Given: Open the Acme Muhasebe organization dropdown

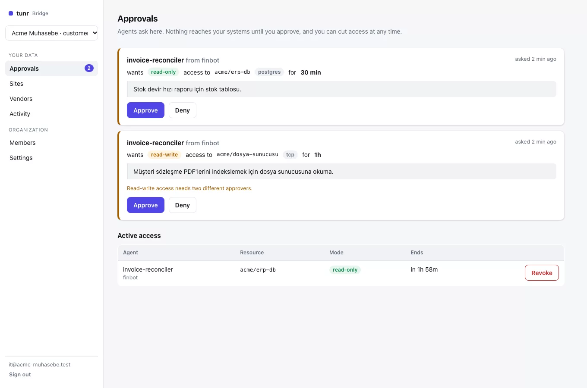Looking at the screenshot, I should pyautogui.click(x=51, y=33).
